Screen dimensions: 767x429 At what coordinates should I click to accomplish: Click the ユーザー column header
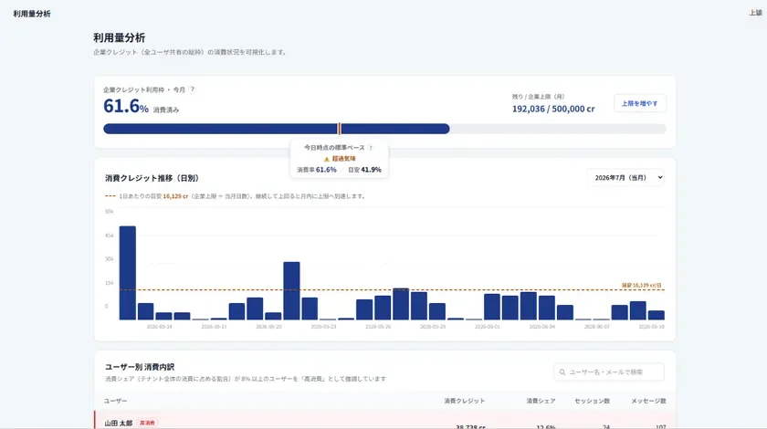115,401
